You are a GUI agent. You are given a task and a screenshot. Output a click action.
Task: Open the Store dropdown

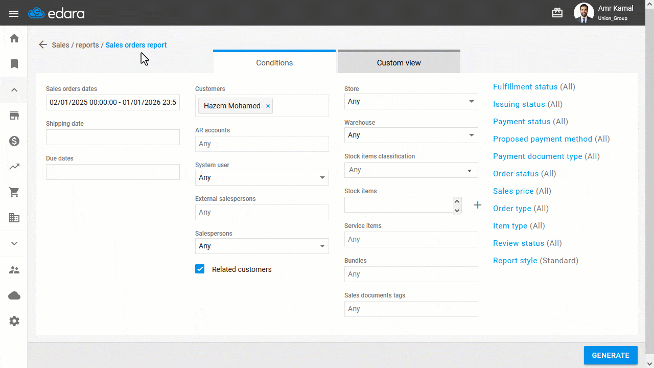tap(411, 101)
